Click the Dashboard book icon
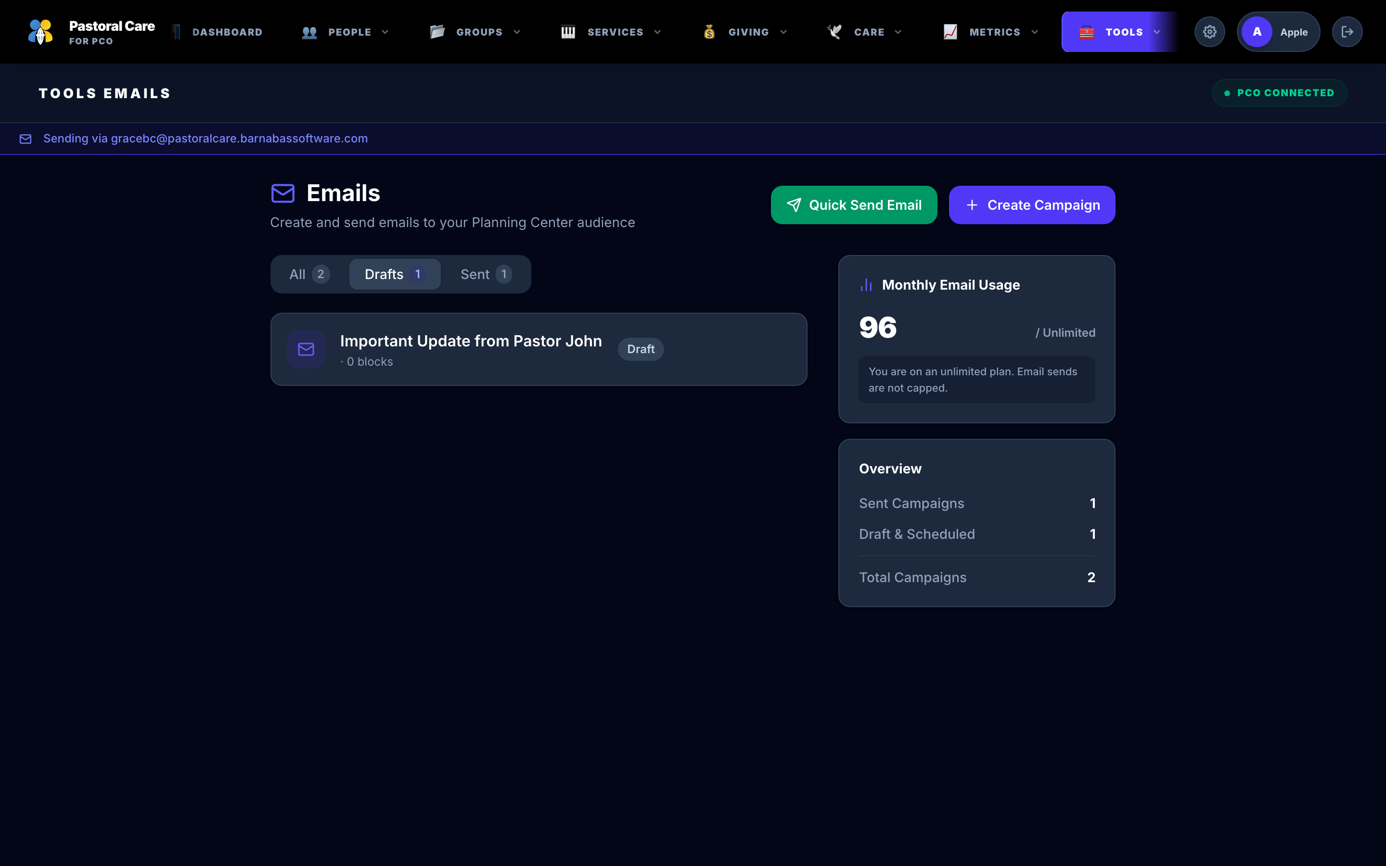 (177, 32)
